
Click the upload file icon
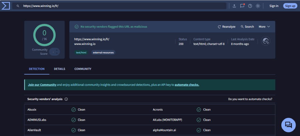(x=234, y=6)
